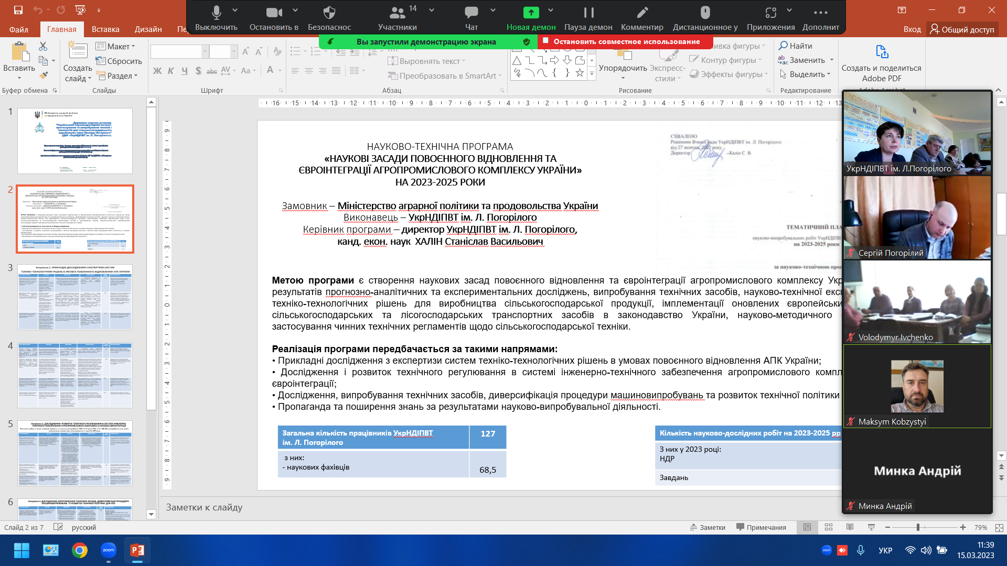Screen dimensions: 1007x566
Task: Pause the screen share demonstration
Action: [x=588, y=13]
